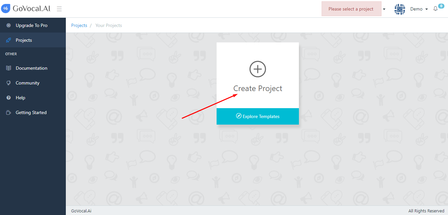Open Documentation from the sidebar

[33, 68]
